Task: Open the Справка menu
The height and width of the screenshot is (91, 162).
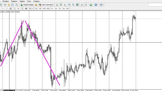Action: [x=36, y=1]
